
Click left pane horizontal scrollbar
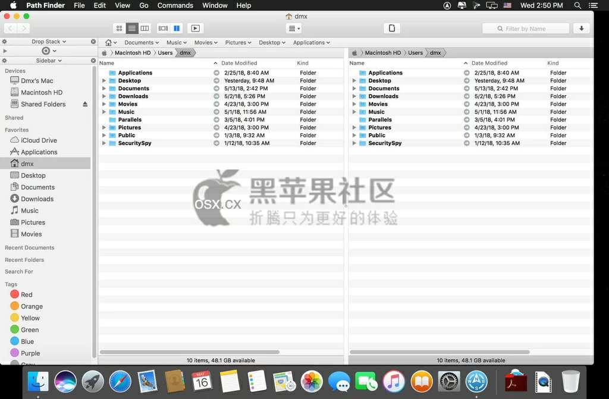pos(190,352)
